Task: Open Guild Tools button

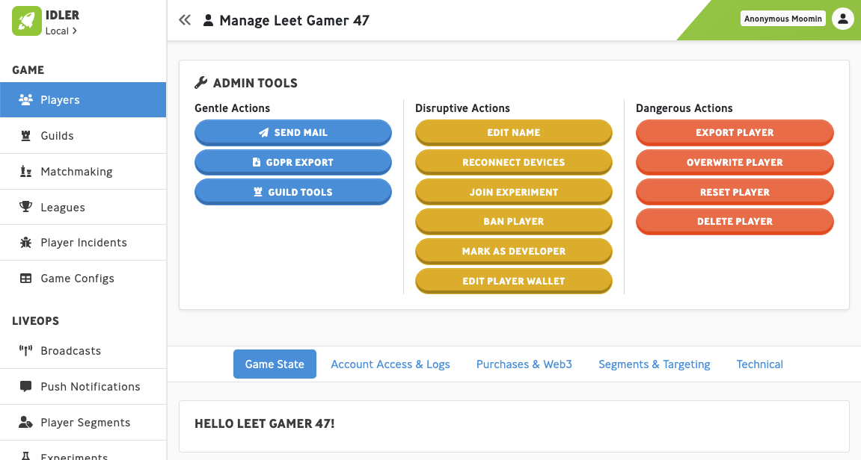Action: tap(293, 192)
